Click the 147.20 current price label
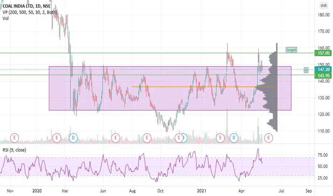This screenshot has height=196, width=333. tap(323, 69)
